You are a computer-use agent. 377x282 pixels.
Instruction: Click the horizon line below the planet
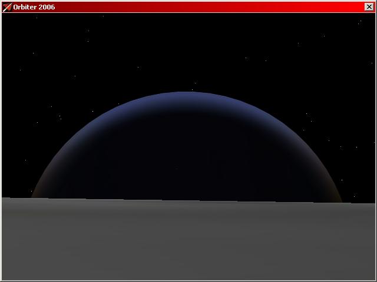(188, 200)
